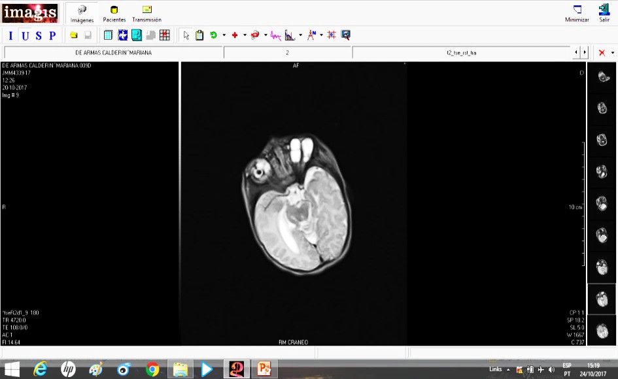Expand dropdown next to red cross tool

click(245, 35)
